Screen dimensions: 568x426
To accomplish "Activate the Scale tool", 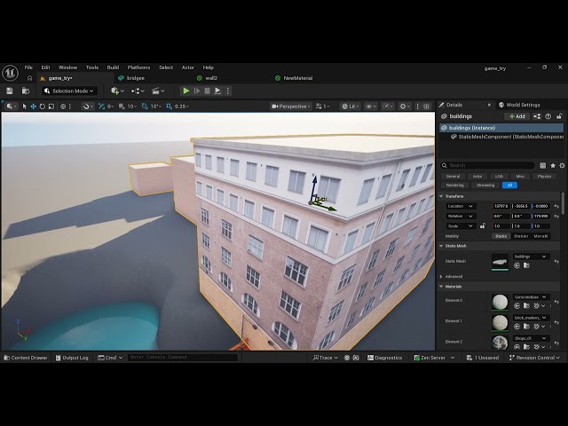I will coord(51,106).
